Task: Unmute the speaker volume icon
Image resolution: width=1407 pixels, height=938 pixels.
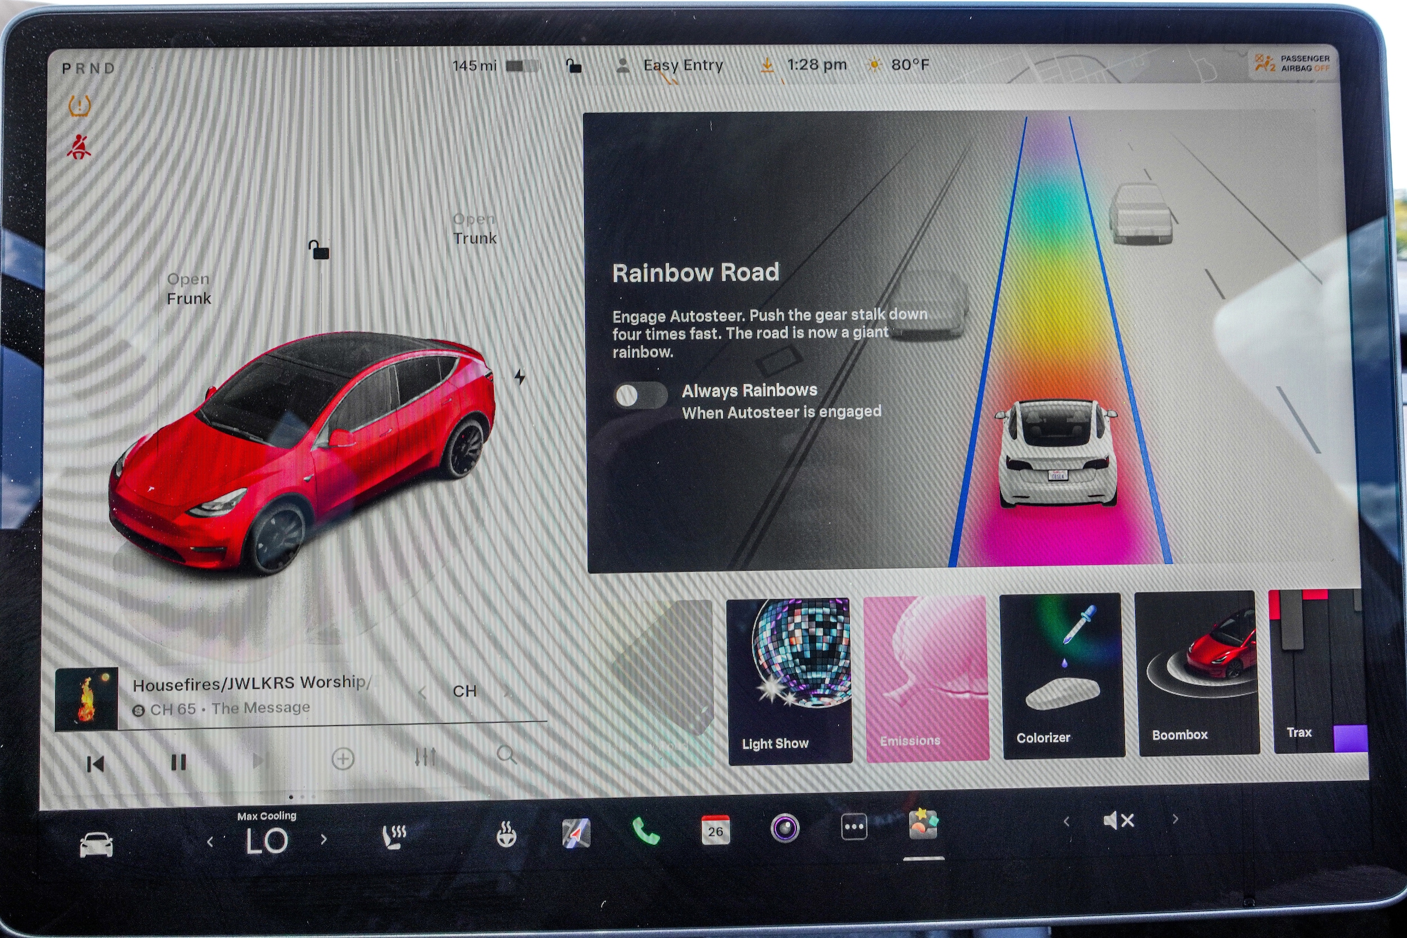Action: 1118,821
